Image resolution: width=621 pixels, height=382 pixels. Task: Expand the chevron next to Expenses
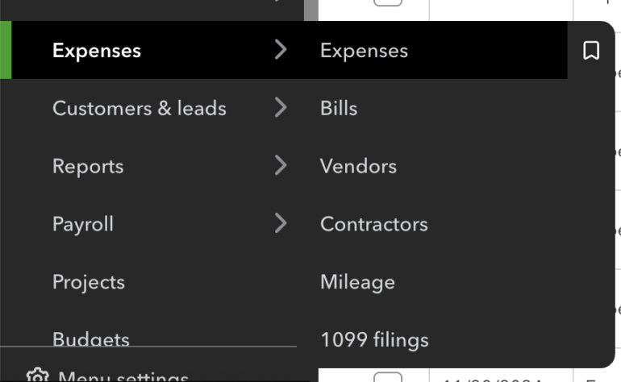coord(280,50)
